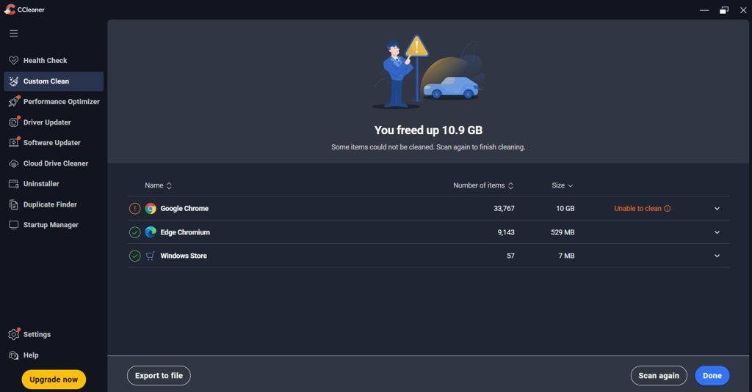Screen dimensions: 752x392
Task: Click the Edge Chromium browser icon
Action: pyautogui.click(x=151, y=232)
